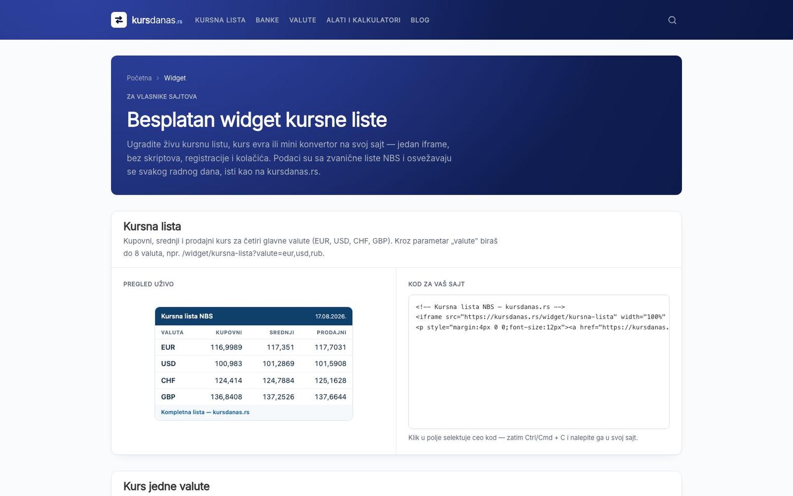Click the kursdanas.rs exchange arrows logo icon
793x496 pixels.
(x=119, y=20)
